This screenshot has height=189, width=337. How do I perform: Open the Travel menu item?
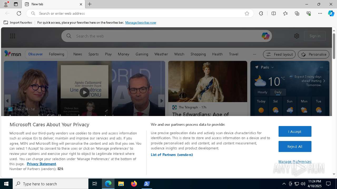point(234,54)
